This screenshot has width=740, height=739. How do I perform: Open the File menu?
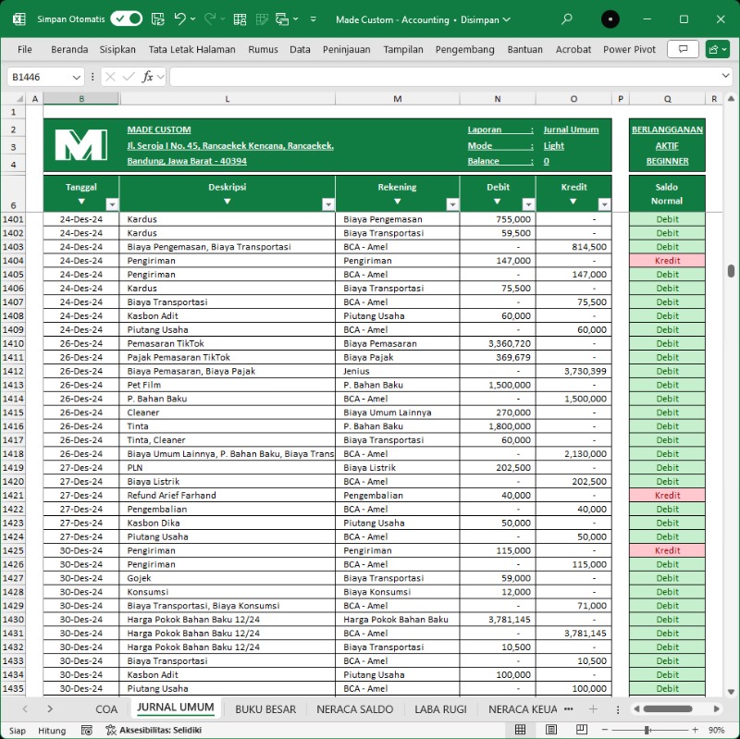(25, 49)
